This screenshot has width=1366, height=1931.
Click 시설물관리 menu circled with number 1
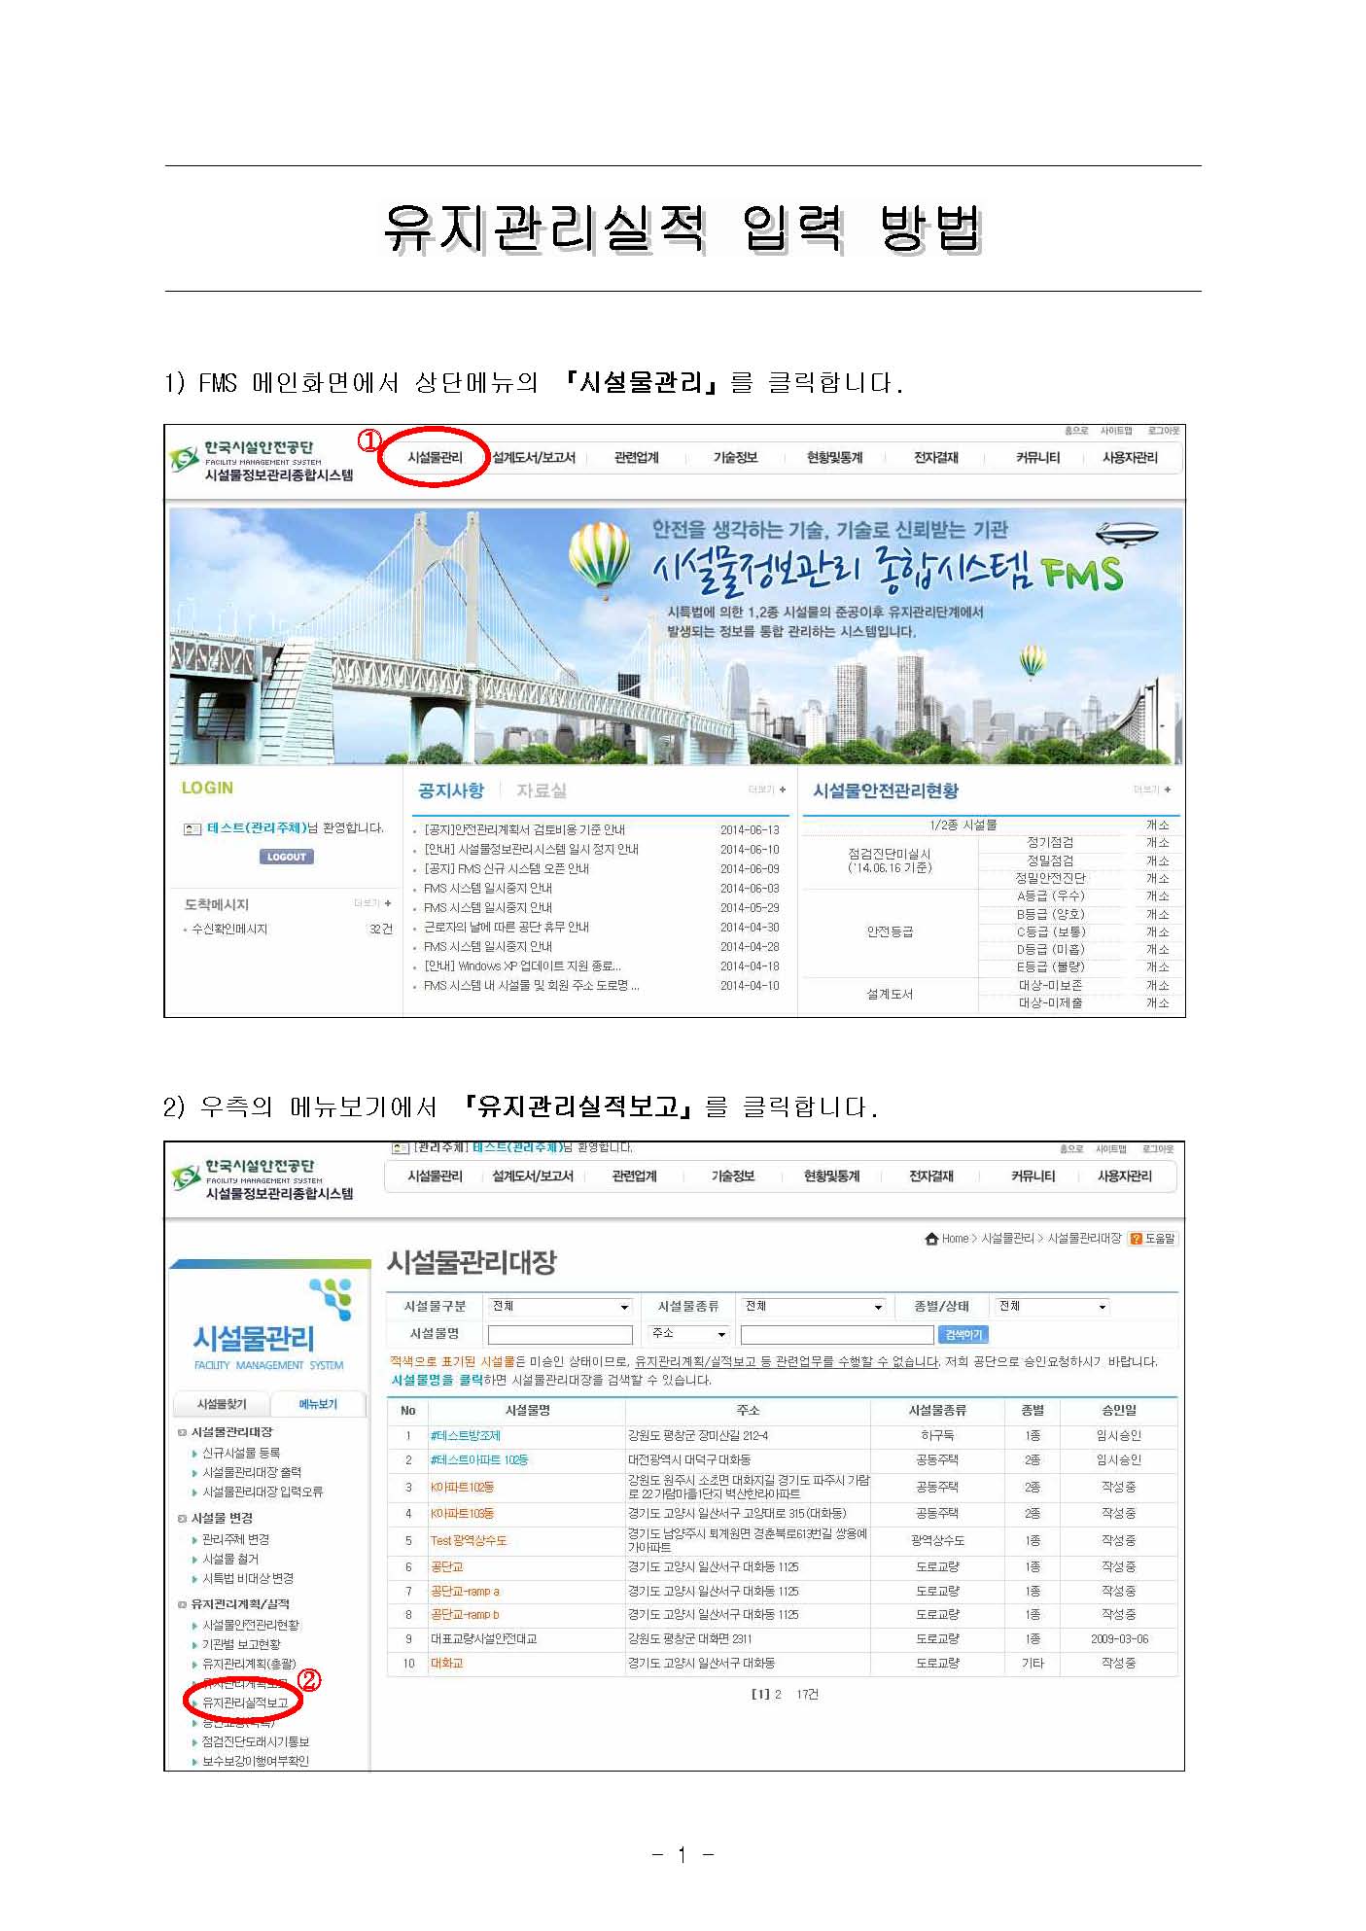pyautogui.click(x=435, y=457)
